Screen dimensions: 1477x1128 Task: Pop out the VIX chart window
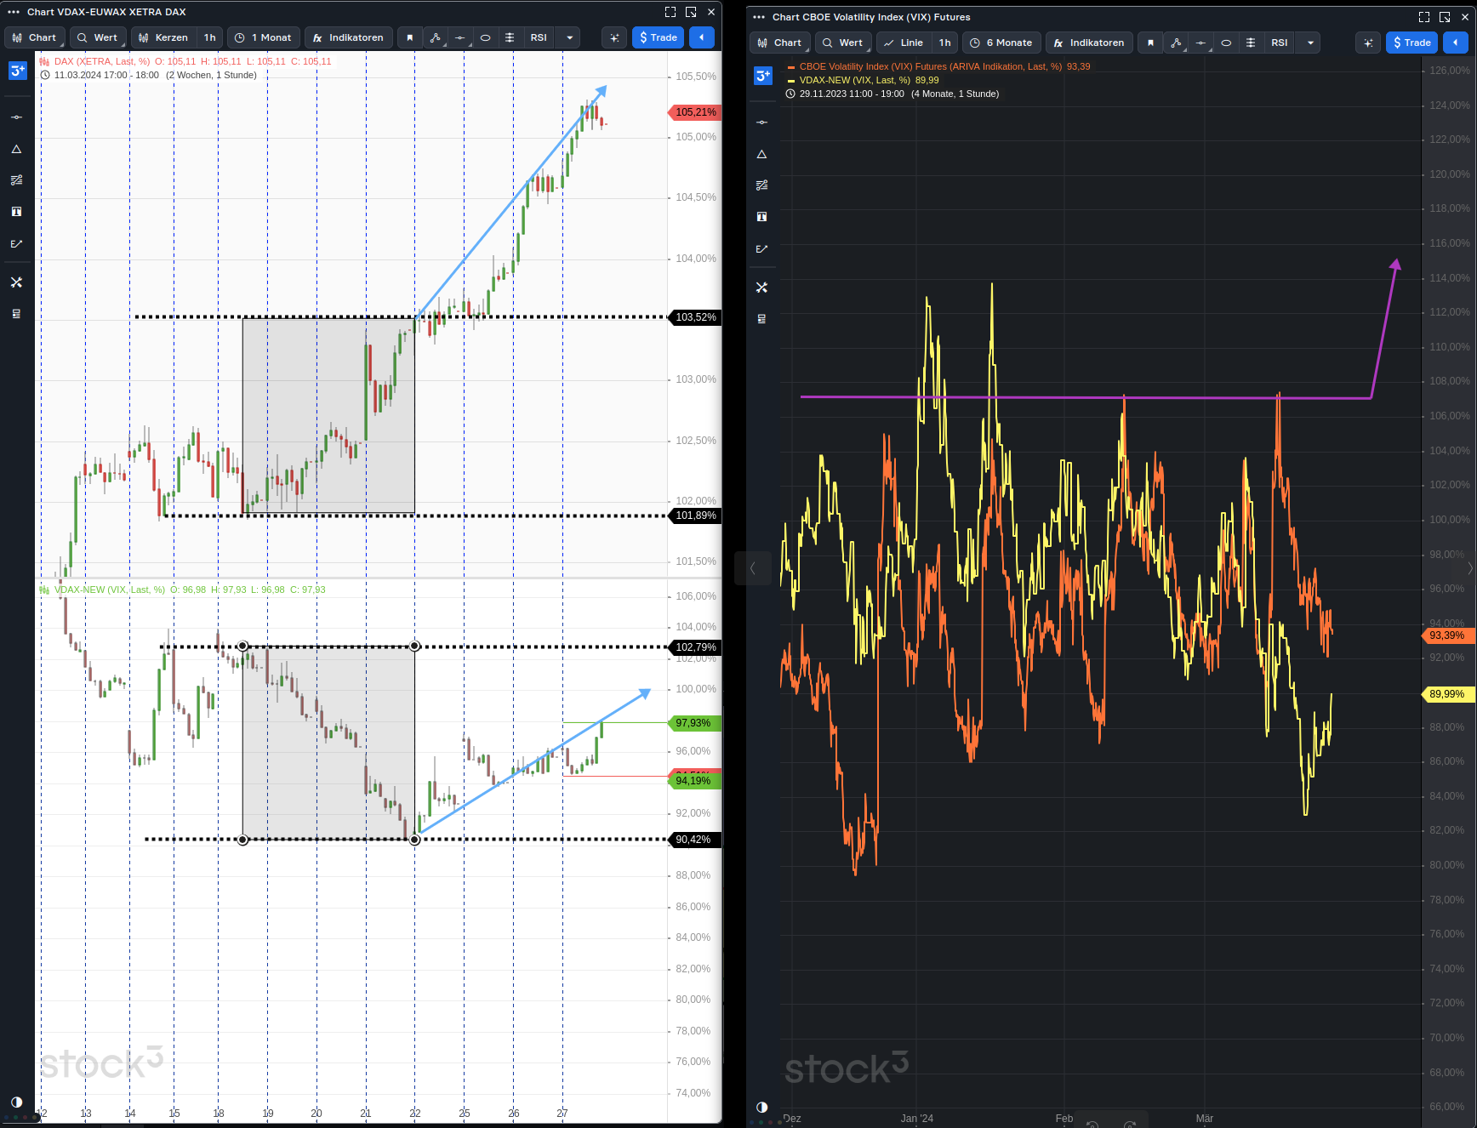tap(1445, 17)
